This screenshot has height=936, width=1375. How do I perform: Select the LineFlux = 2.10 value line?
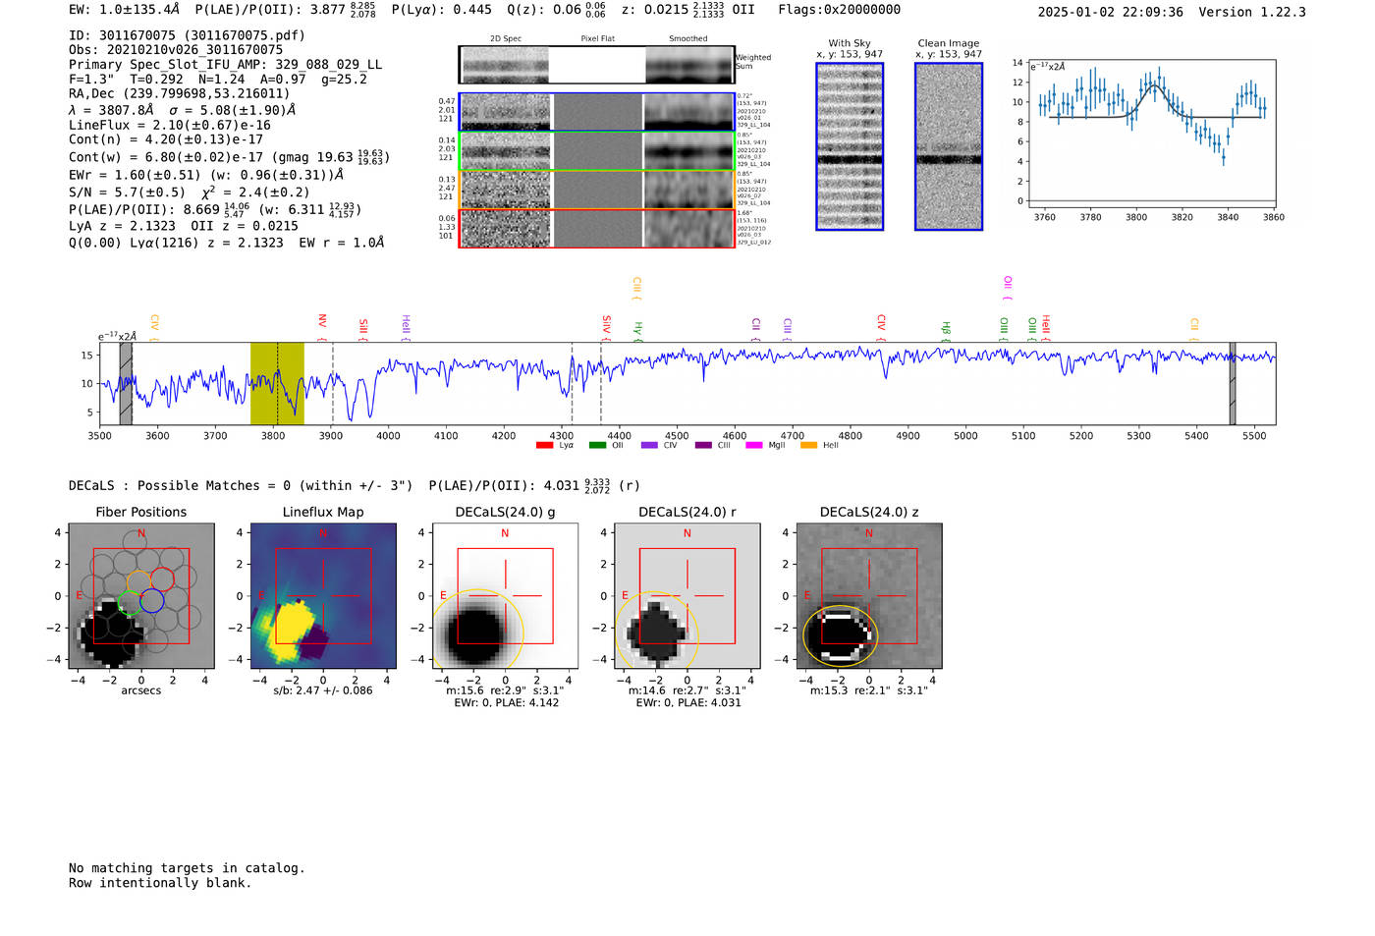170,126
